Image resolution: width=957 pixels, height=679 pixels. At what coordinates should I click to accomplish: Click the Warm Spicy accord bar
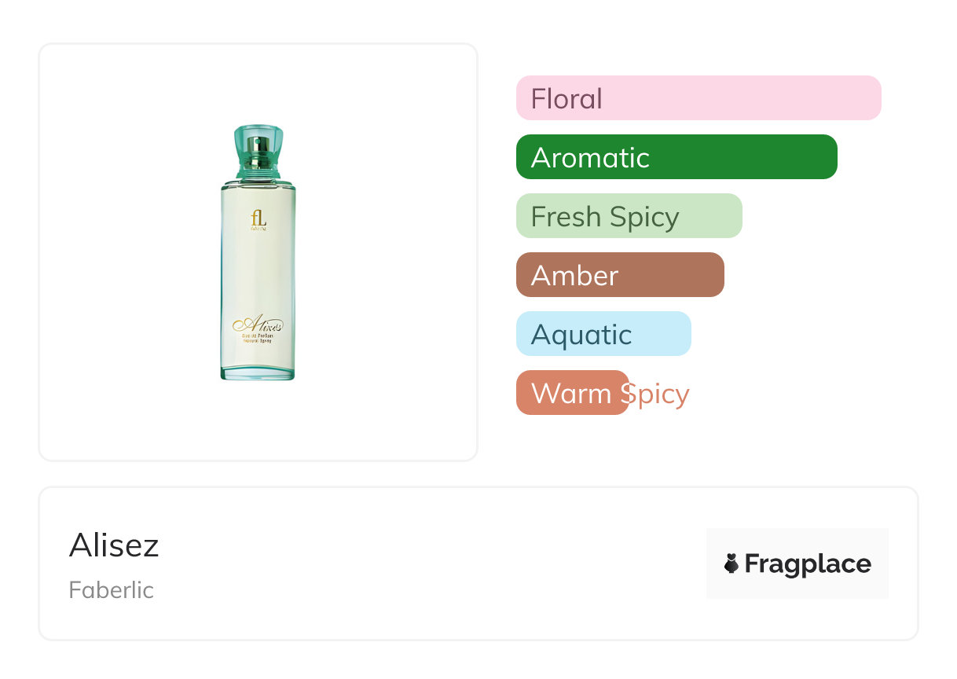[x=572, y=393]
